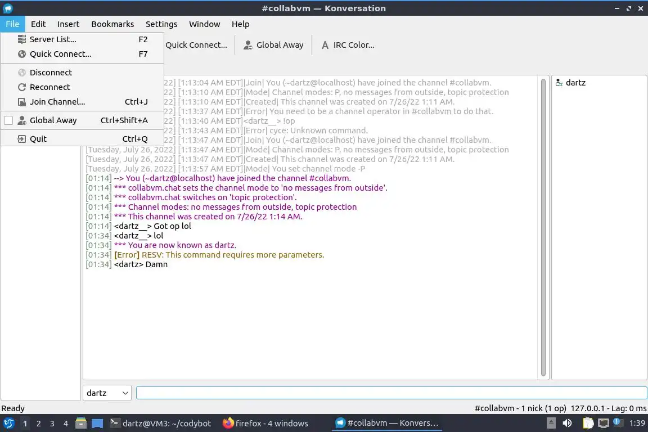Switch to virtual desktop 2
This screenshot has height=432, width=648.
(38, 424)
